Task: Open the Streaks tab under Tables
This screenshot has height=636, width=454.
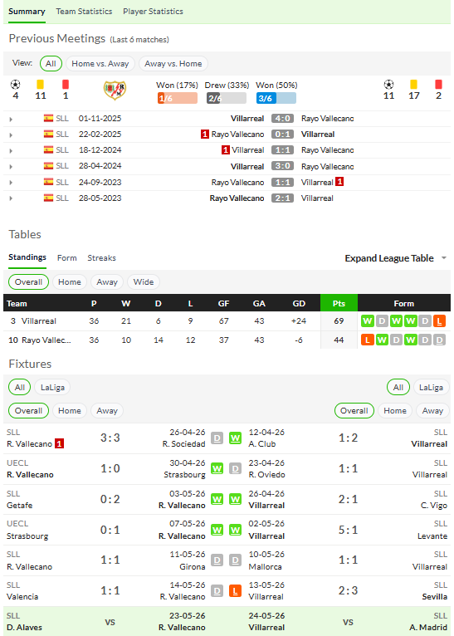Action: (101, 258)
